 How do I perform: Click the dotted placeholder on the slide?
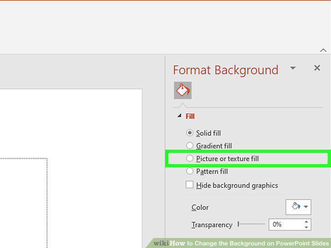point(24,203)
